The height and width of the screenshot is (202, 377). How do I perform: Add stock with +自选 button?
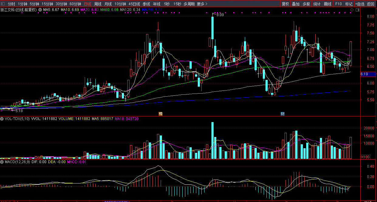(359, 4)
